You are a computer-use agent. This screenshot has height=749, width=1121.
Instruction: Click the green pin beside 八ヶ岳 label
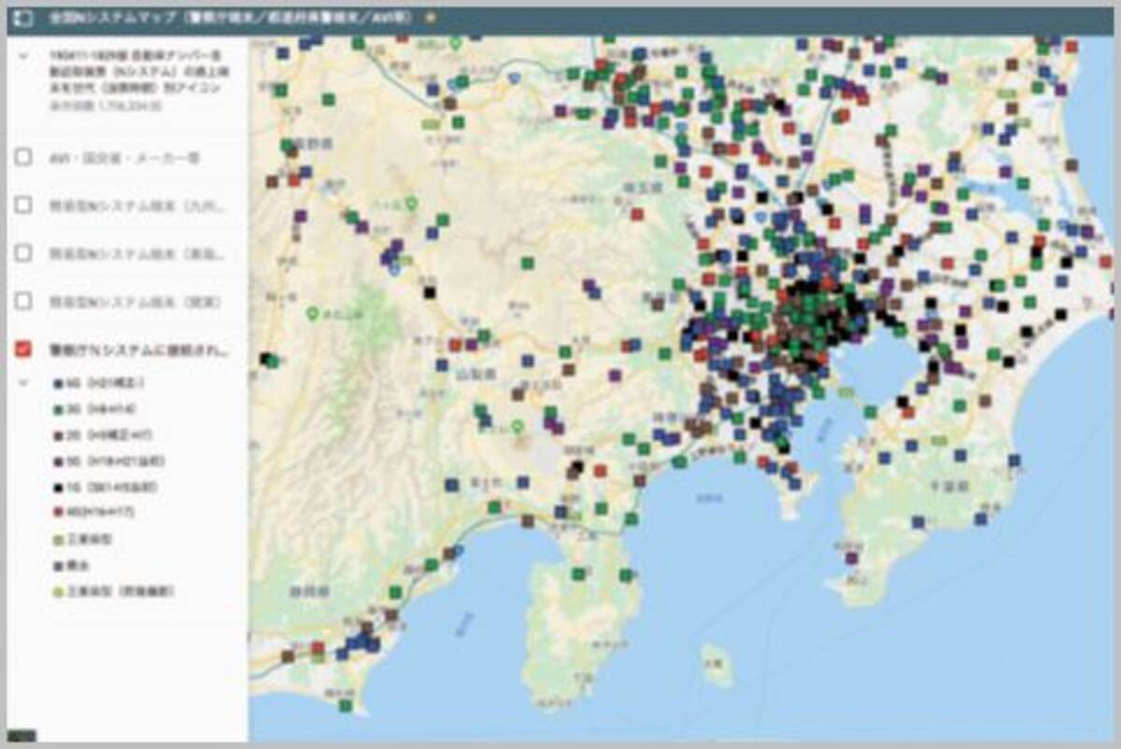411,203
